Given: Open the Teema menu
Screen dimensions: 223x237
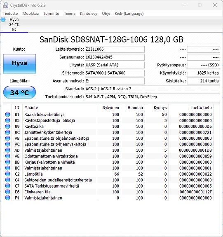Looking at the screenshot, I should click(x=70, y=14).
